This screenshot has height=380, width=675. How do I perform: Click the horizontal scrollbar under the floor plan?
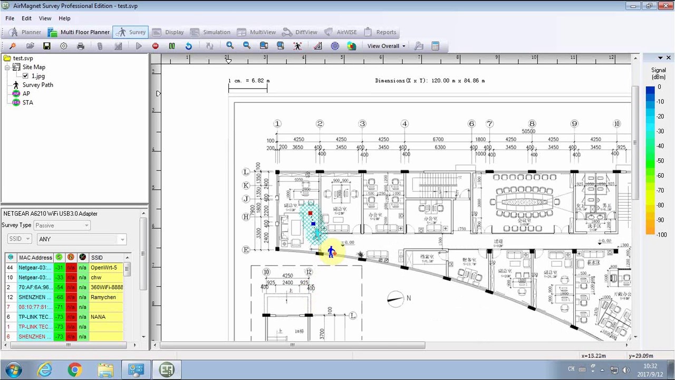coord(292,345)
